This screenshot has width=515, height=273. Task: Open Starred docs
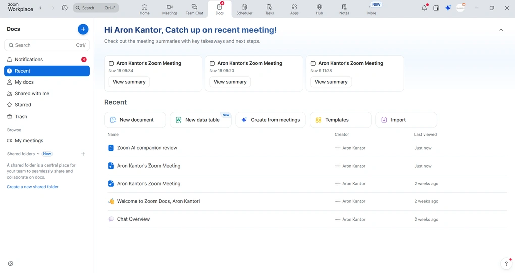(x=47, y=105)
